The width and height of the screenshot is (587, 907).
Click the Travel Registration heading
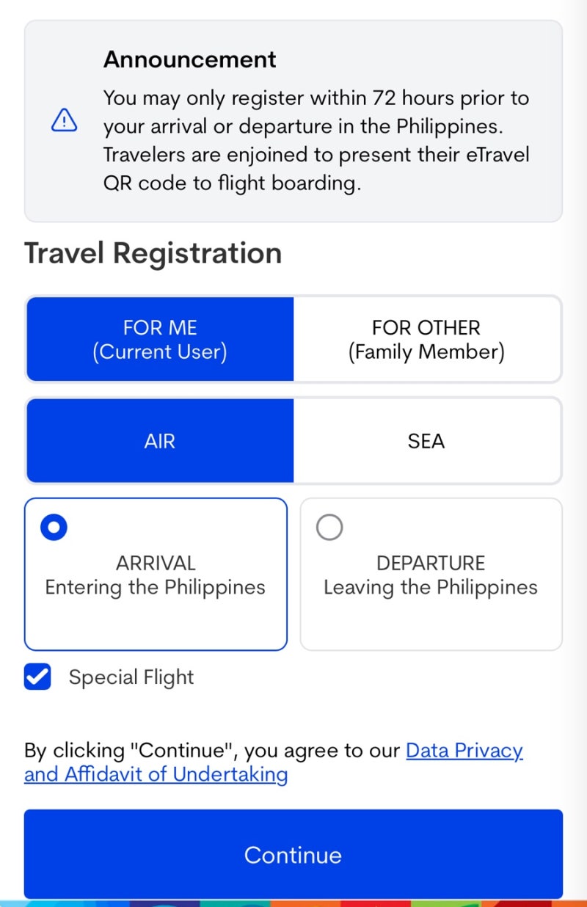(x=153, y=253)
